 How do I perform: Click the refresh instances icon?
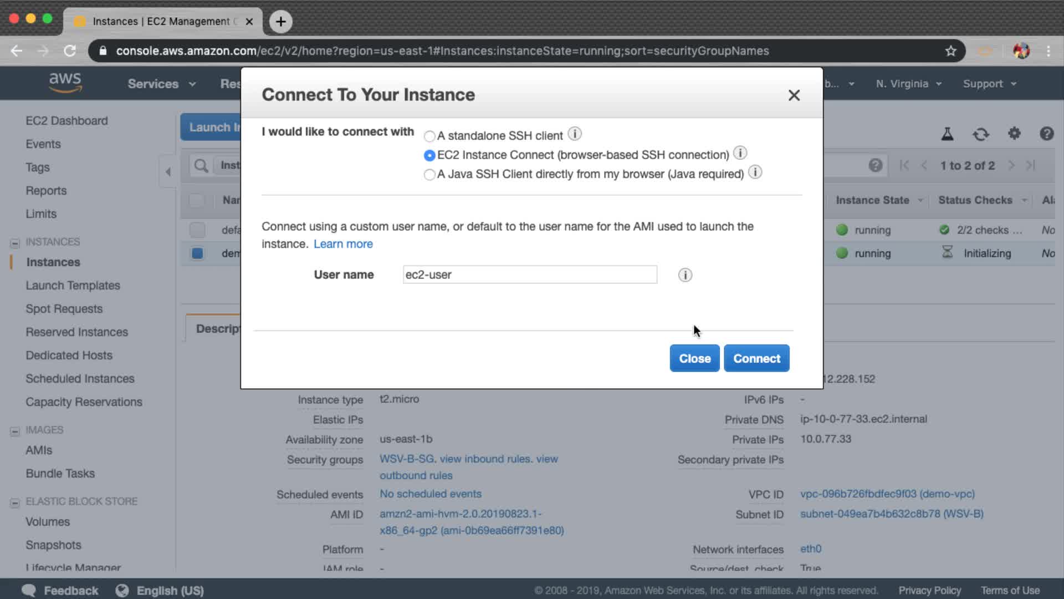tap(980, 134)
